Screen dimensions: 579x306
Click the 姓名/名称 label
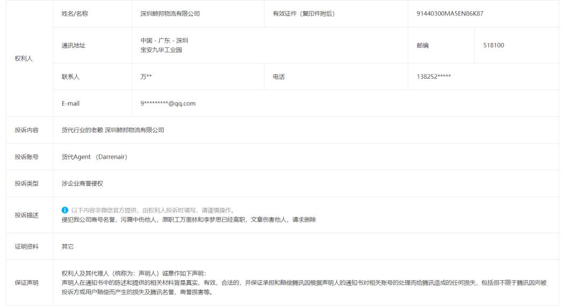pyautogui.click(x=75, y=13)
